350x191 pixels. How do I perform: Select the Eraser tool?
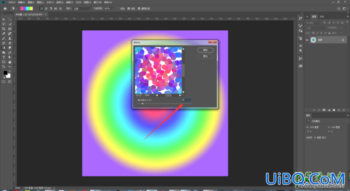click(x=10, y=43)
